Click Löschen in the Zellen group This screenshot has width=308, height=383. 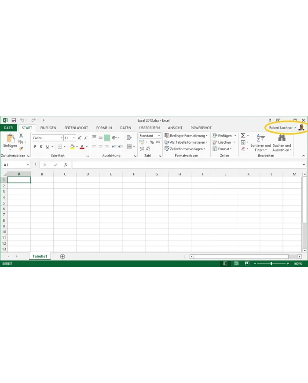coord(222,142)
